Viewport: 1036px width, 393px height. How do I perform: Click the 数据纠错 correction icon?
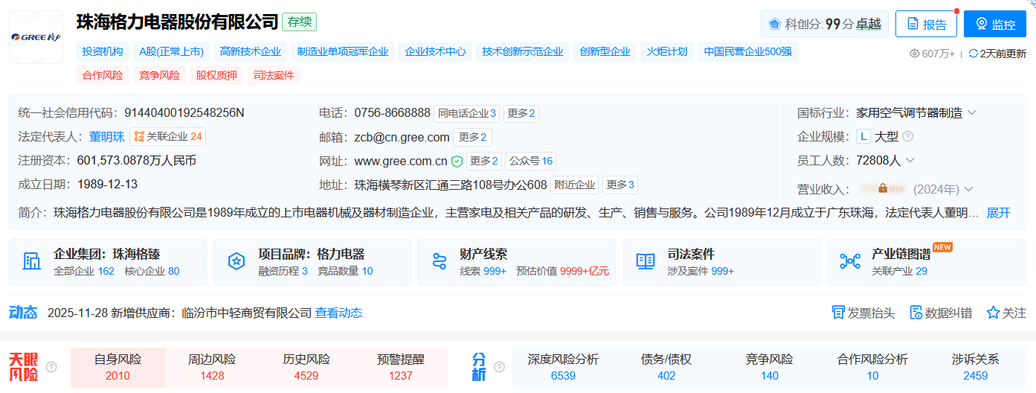pos(916,313)
